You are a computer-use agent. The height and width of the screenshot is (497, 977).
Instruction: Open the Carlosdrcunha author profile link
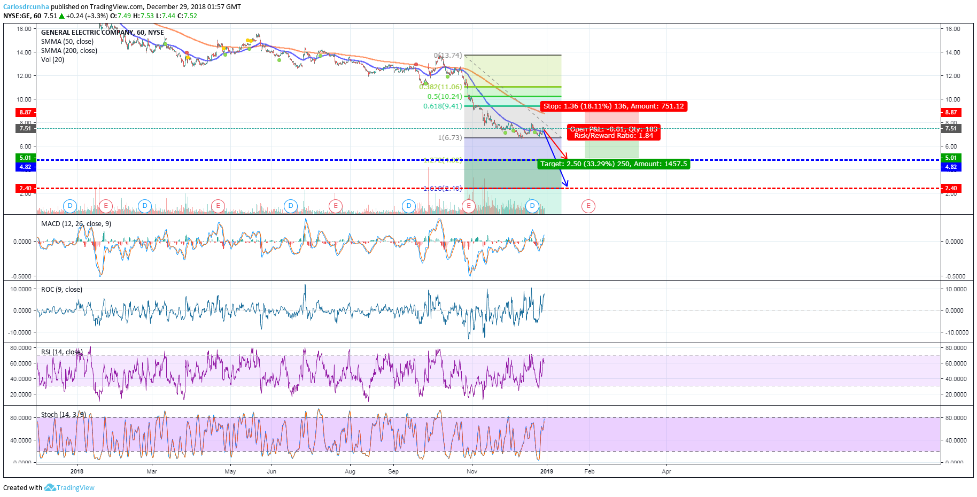click(26, 7)
